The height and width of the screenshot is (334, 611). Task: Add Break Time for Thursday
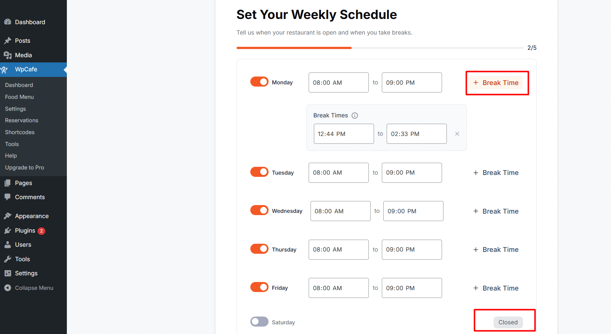[496, 250]
